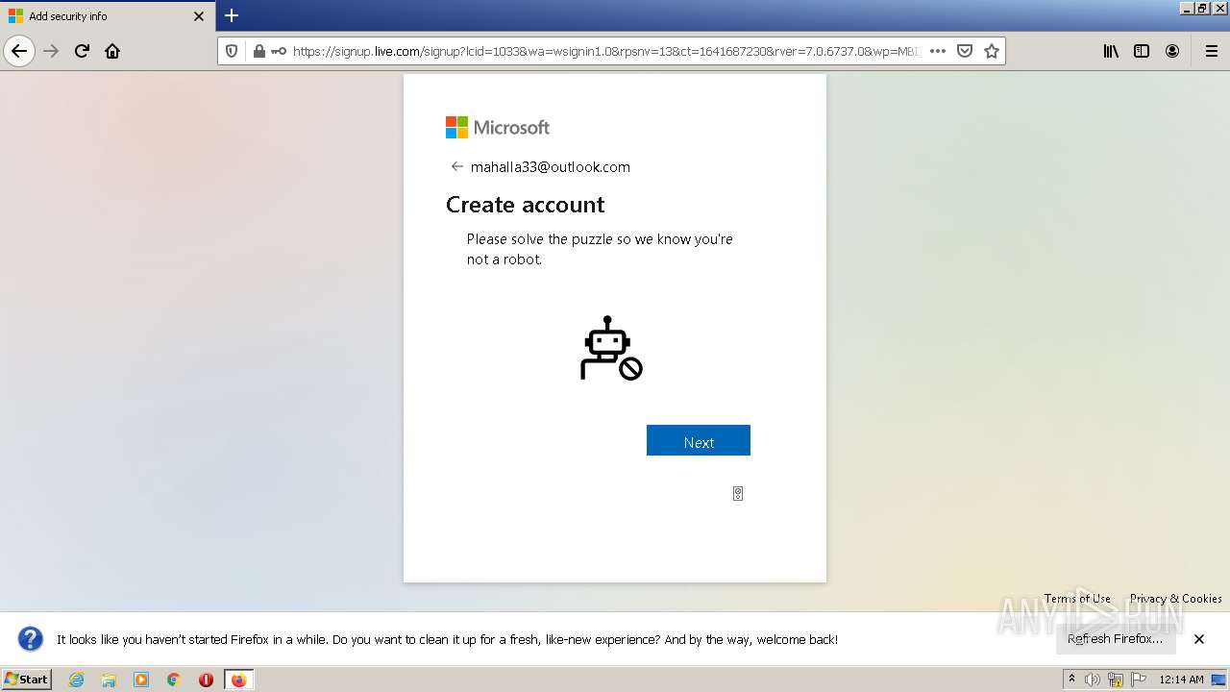Click the robot puzzle image
The image size is (1230, 692).
611,348
